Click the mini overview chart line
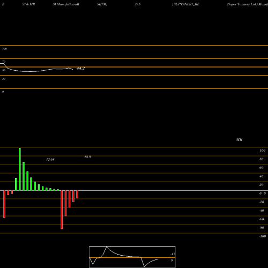This screenshot has width=268, height=268. pyautogui.click(x=123, y=257)
